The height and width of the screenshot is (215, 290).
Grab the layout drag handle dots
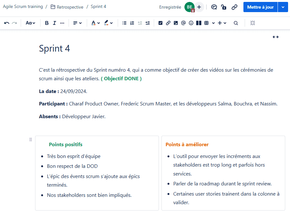point(31,140)
